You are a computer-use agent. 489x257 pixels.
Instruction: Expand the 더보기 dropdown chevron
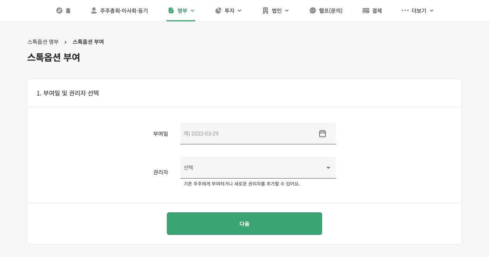(432, 10)
